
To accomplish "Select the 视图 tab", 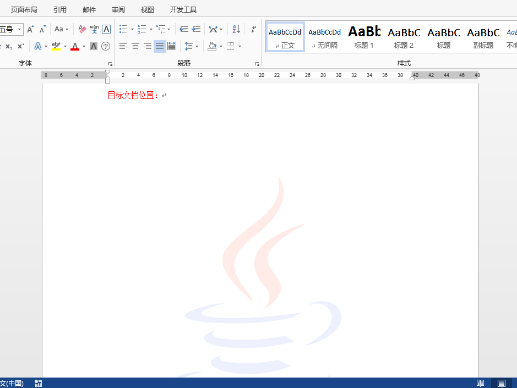I will point(147,10).
